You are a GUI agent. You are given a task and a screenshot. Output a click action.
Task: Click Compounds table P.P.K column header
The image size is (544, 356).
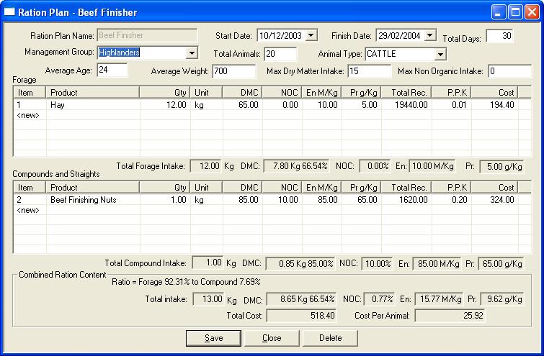pyautogui.click(x=451, y=188)
